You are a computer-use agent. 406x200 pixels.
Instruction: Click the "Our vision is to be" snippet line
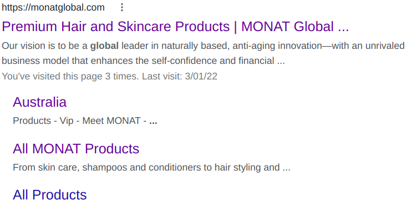[x=203, y=46]
